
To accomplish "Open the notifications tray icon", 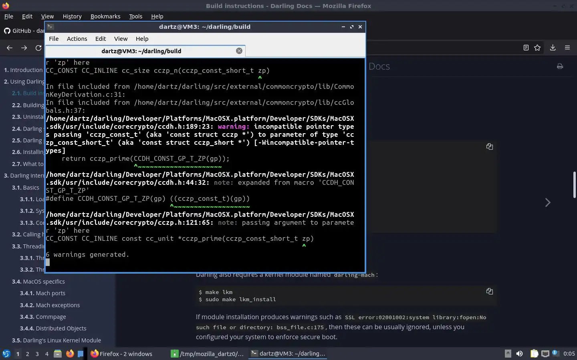I will point(555,353).
